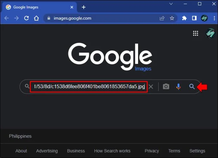Go to the browser home page
Viewport: 218px width, 158px height.
(36, 18)
